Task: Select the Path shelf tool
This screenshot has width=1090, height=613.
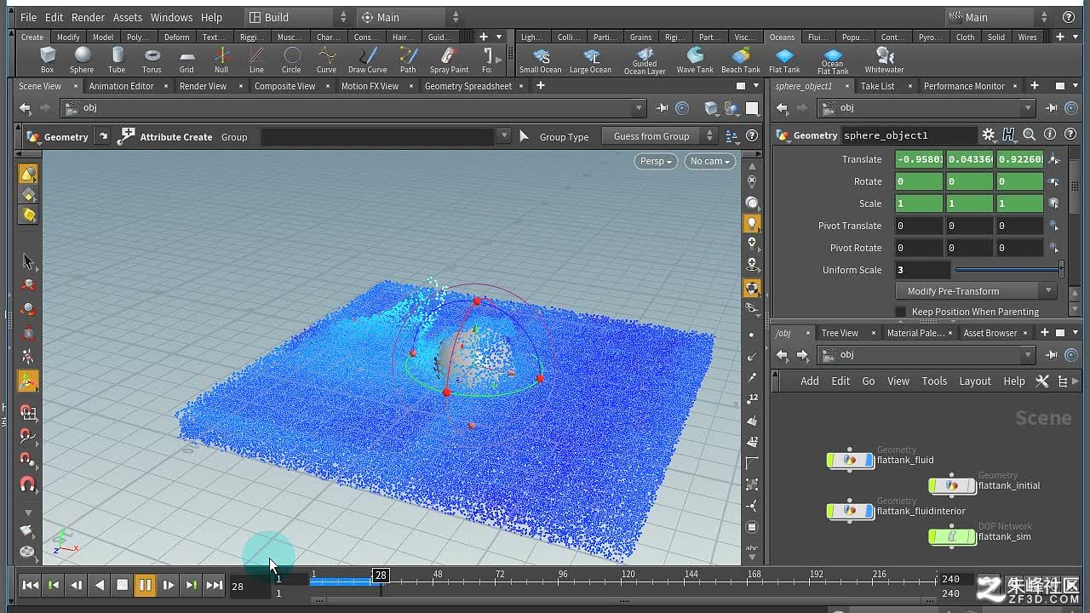Action: coord(408,60)
